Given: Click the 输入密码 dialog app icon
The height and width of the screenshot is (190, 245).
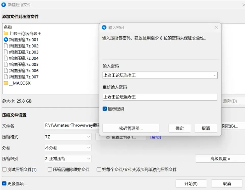Looking at the screenshot, I should click(104, 27).
